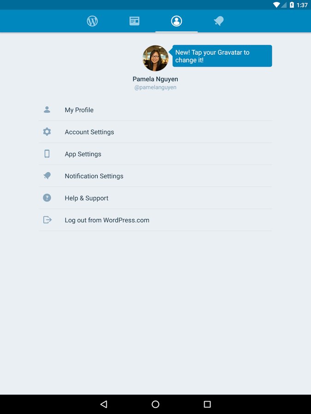Viewport: 311px width, 414px height.
Task: Click the person icon beside My Profile
Action: 47,110
